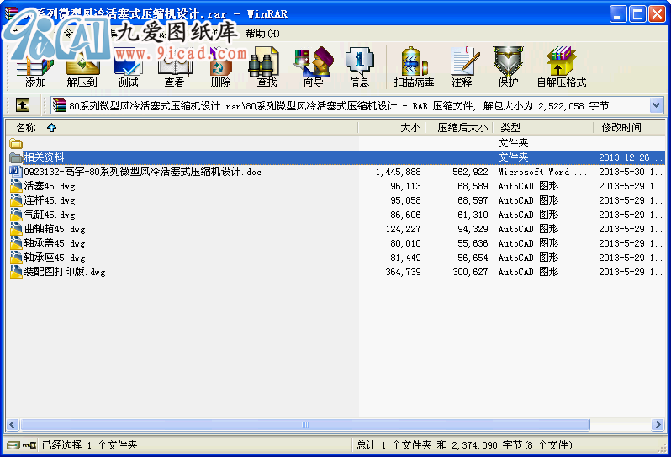Select file 连杆45.dwg
671x457 pixels.
click(x=50, y=200)
